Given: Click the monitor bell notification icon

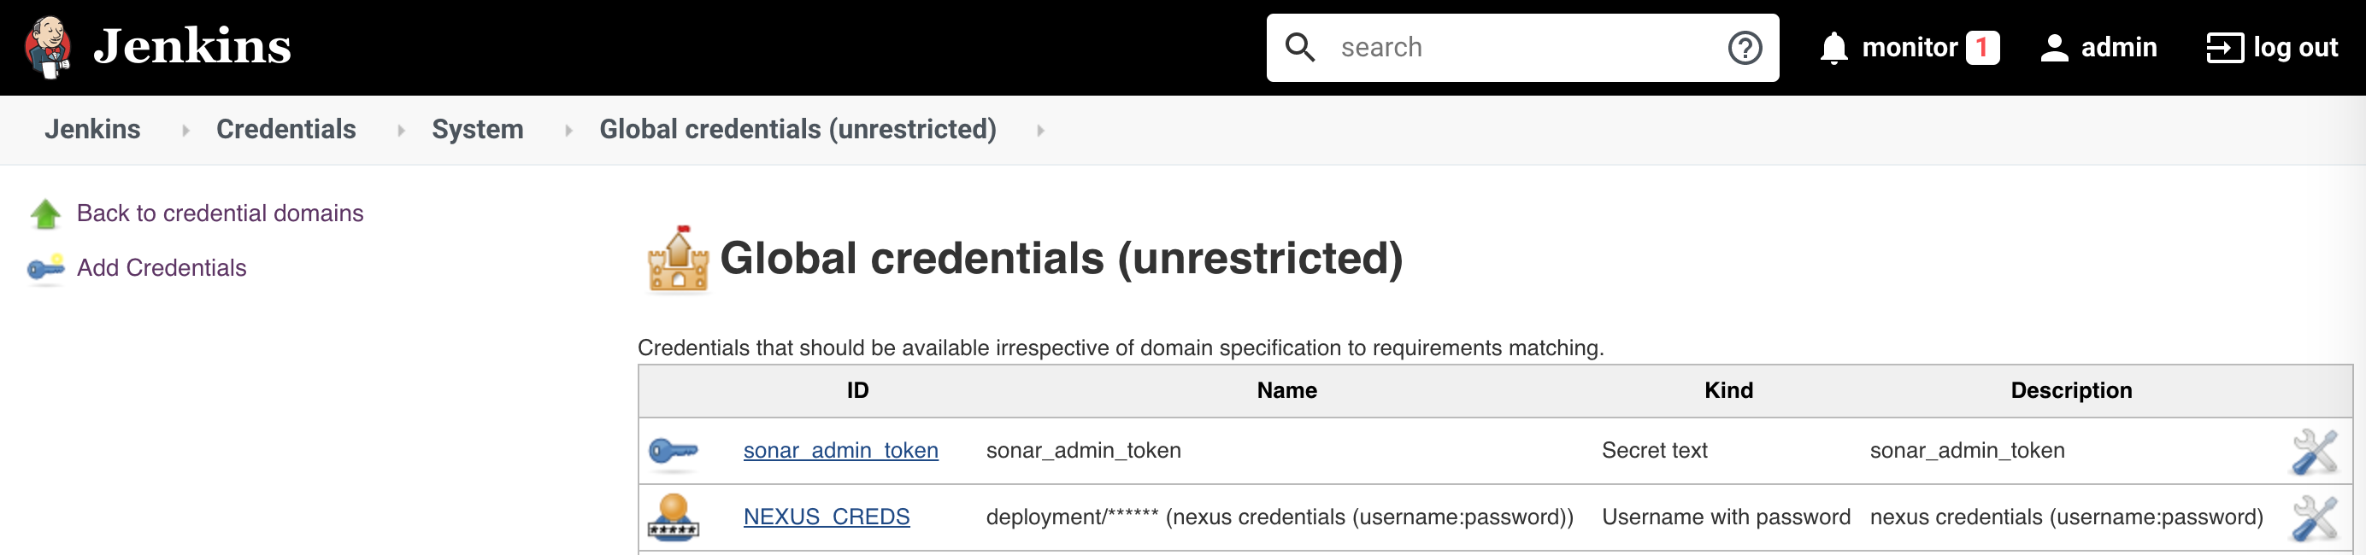Looking at the screenshot, I should click(1833, 48).
